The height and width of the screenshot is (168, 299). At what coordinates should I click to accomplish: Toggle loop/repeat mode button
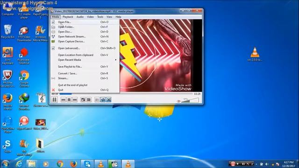pyautogui.click(x=103, y=99)
